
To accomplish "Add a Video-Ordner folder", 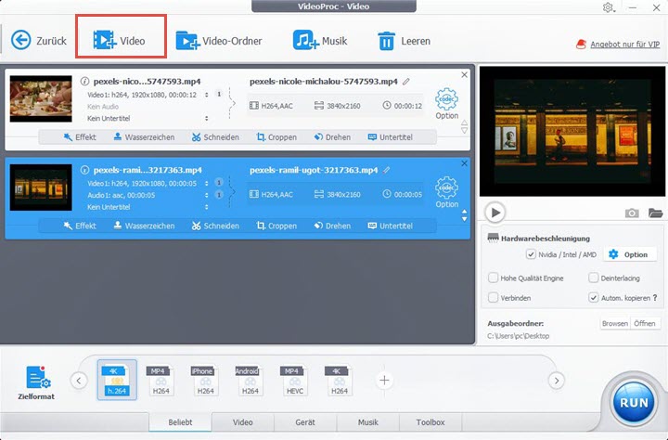I will point(219,41).
